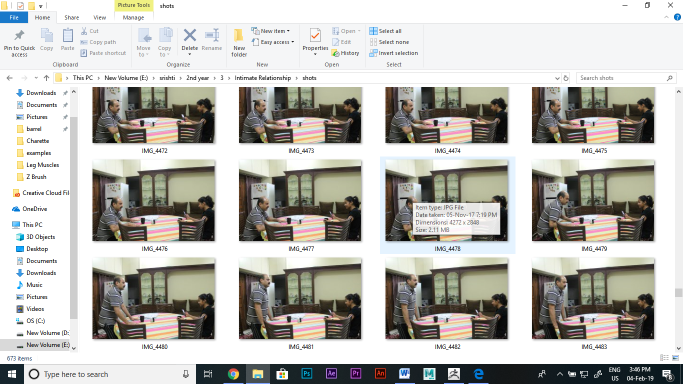Collapse the ribbon with the chevron

pyautogui.click(x=667, y=17)
